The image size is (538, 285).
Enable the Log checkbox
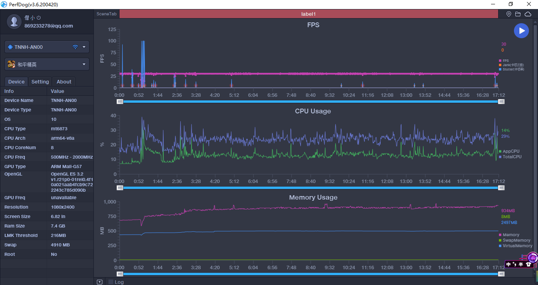pos(111,282)
